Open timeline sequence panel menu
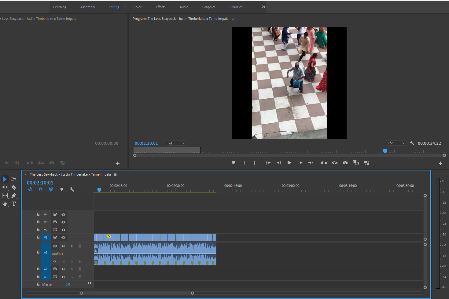 (115, 174)
